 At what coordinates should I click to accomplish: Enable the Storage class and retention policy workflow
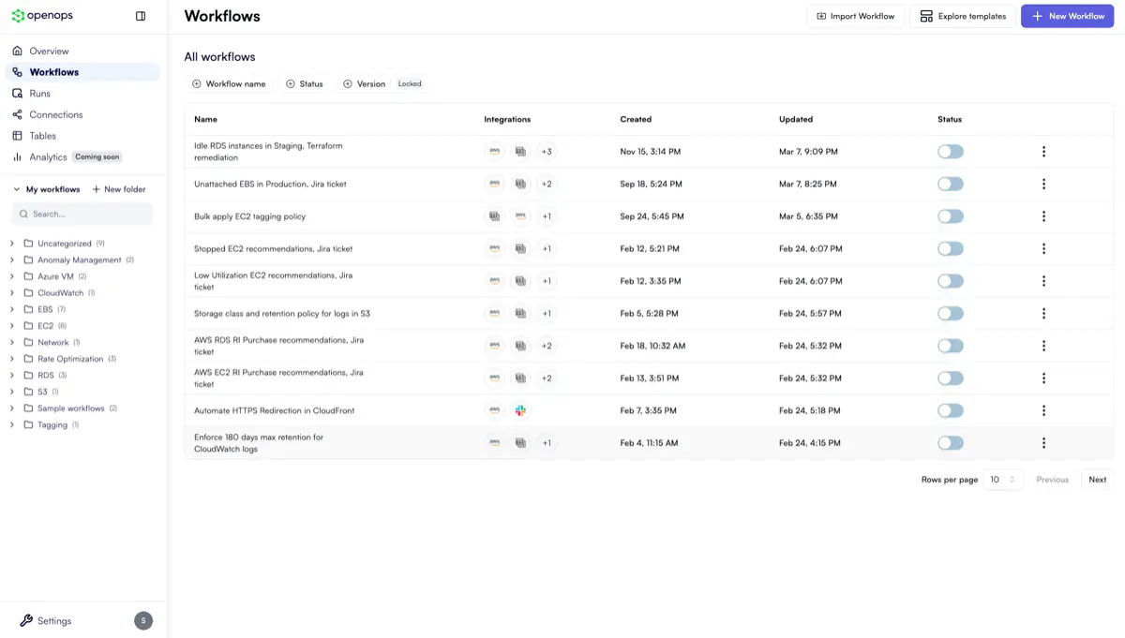(950, 313)
